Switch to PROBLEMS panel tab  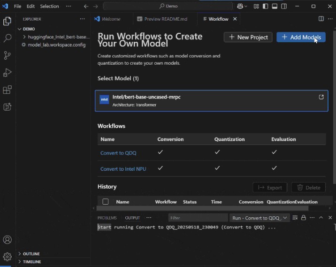(107, 218)
